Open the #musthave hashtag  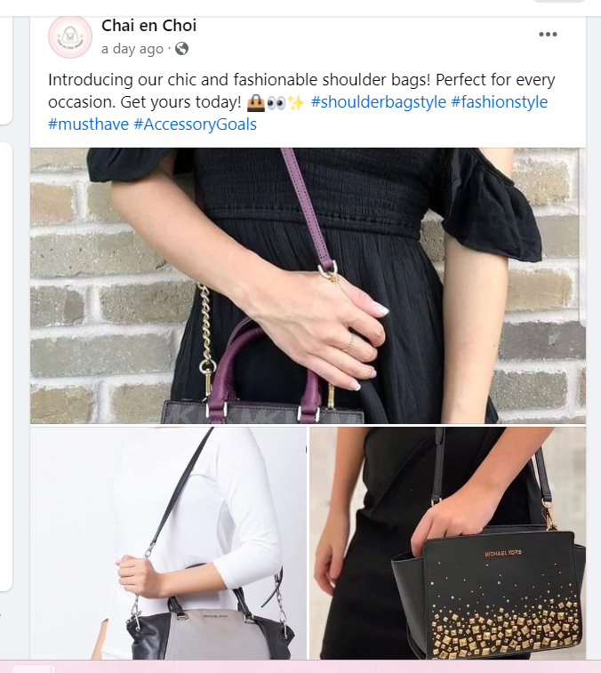pyautogui.click(x=88, y=124)
